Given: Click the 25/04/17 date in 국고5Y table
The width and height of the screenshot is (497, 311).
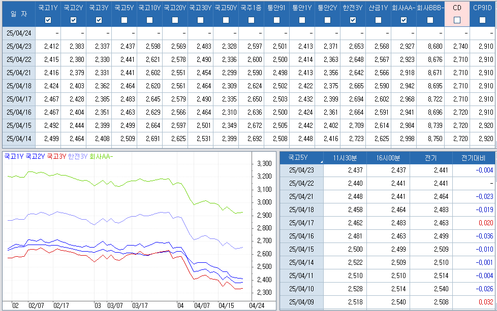Looking at the screenshot, I should 302,223.
